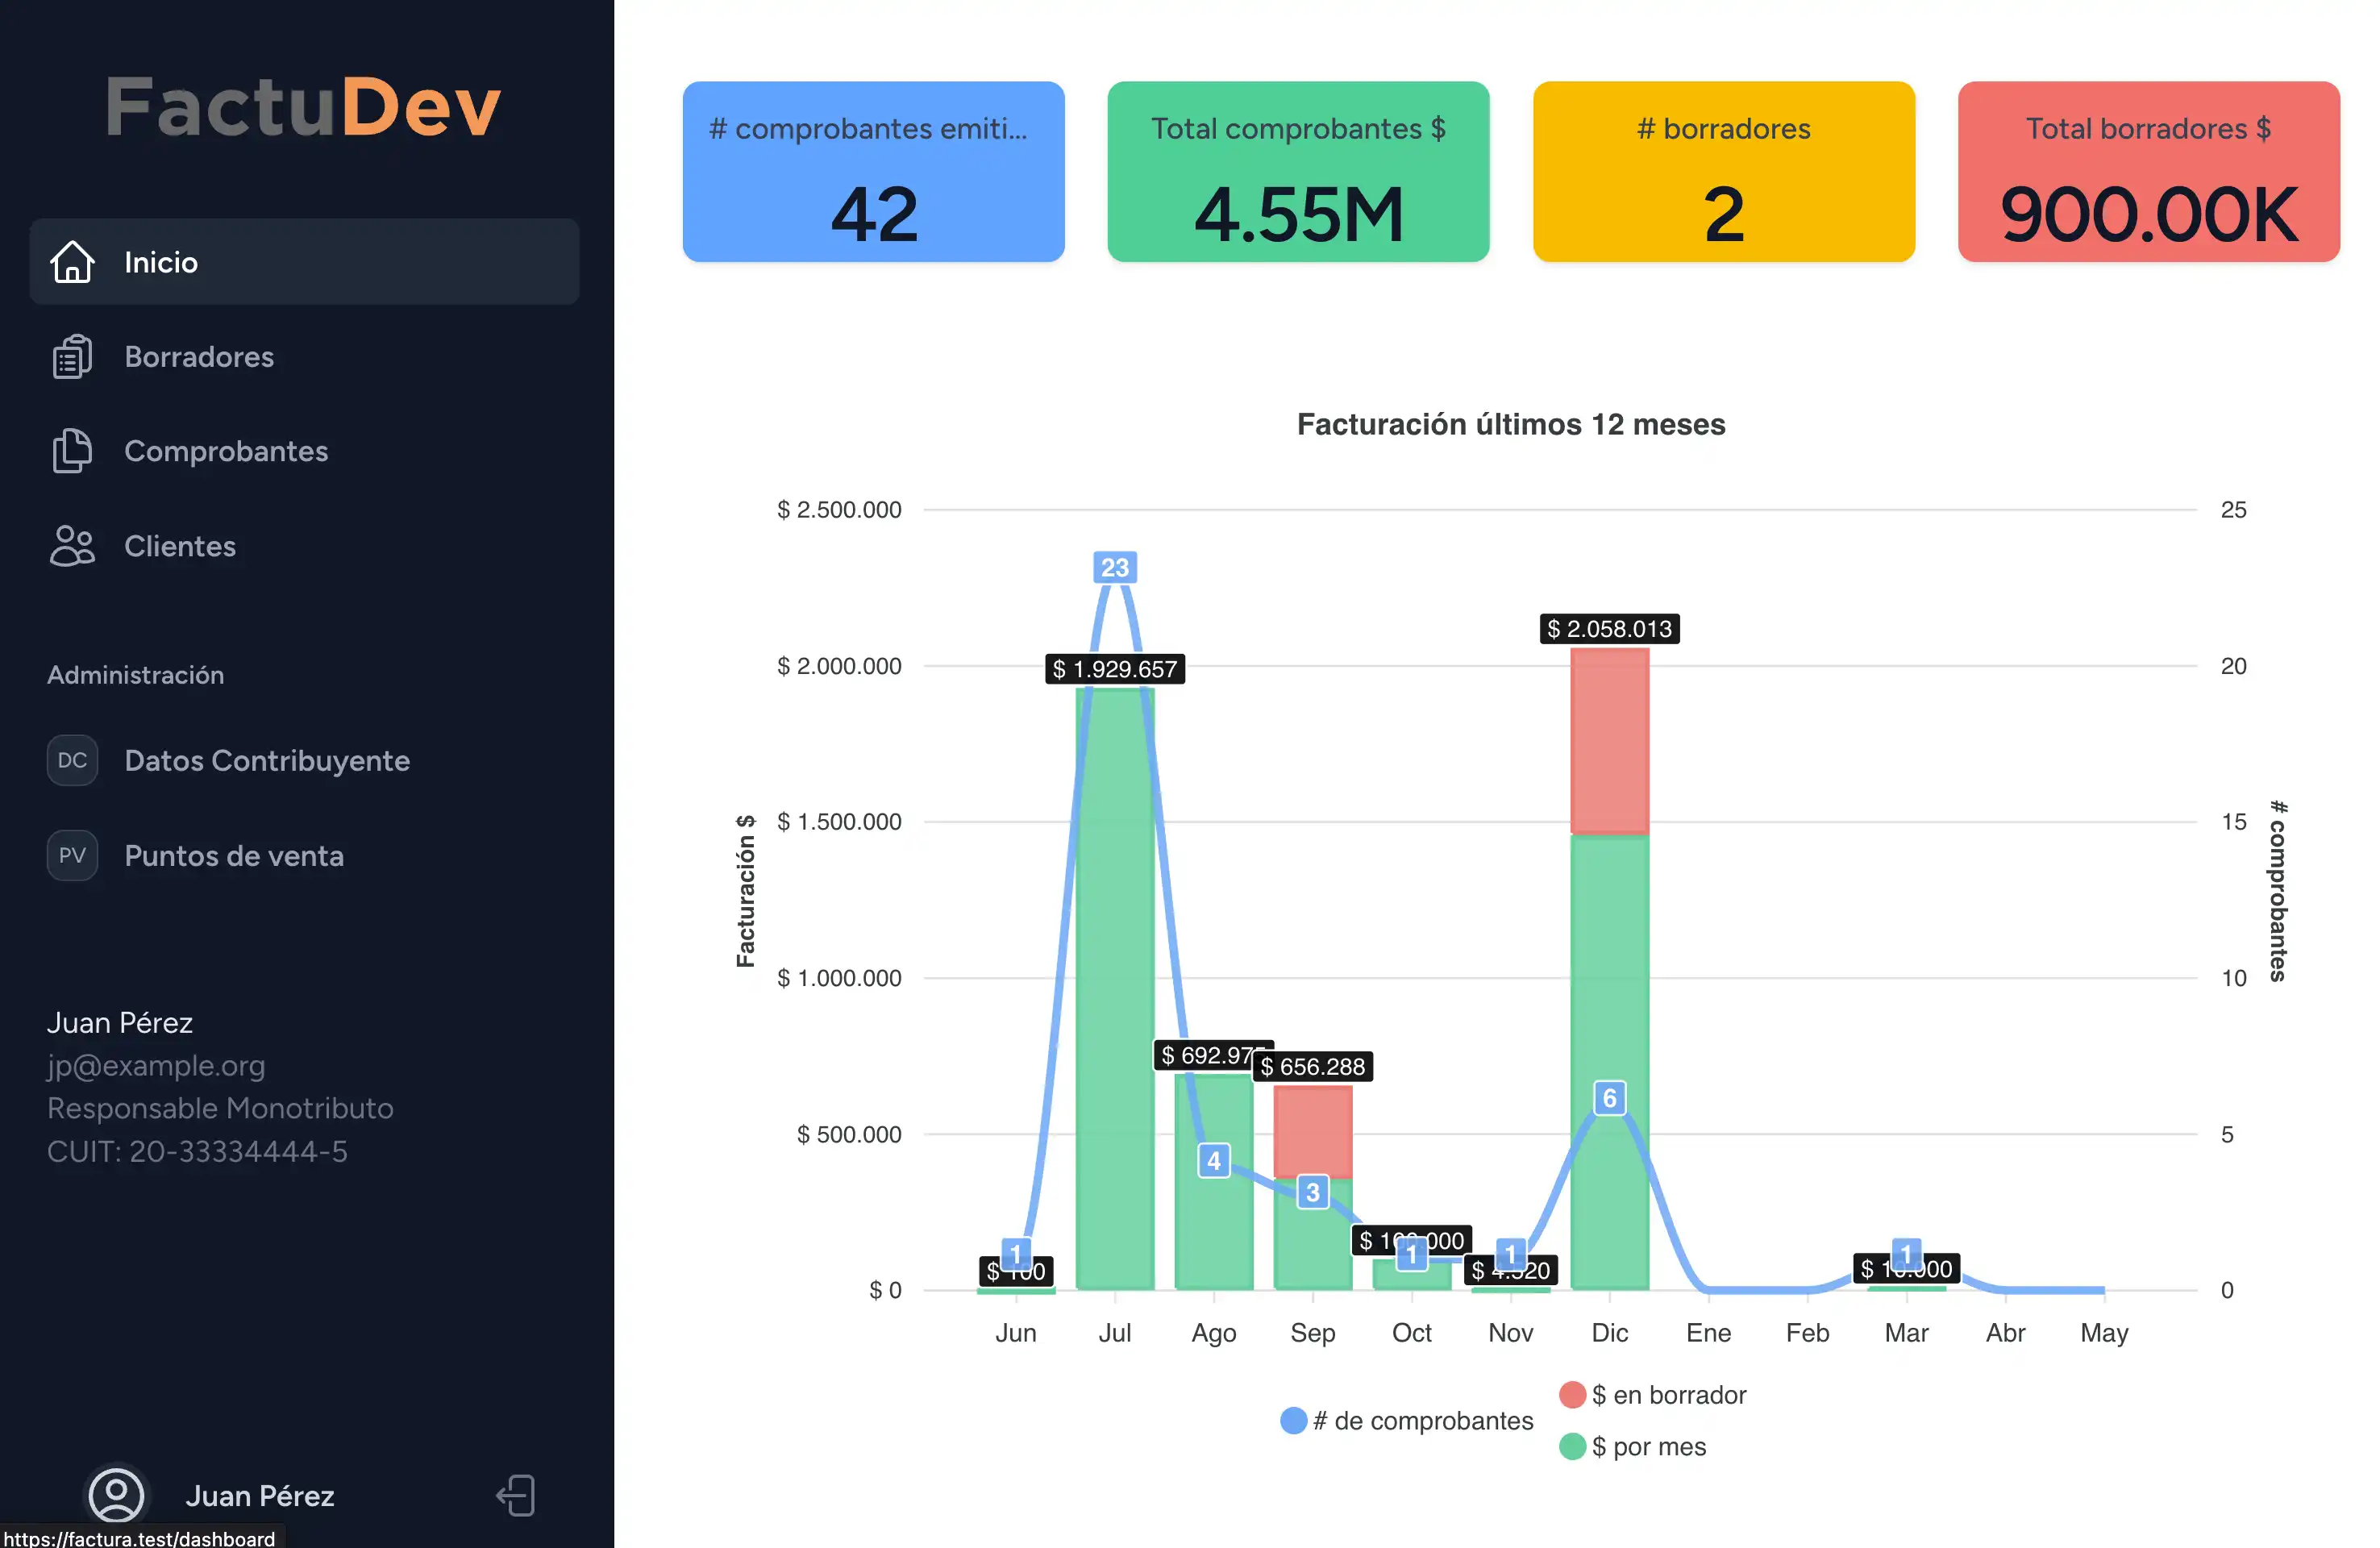This screenshot has height=1548, width=2380.
Task: Click the Borradores clipboard icon
Action: click(x=72, y=357)
